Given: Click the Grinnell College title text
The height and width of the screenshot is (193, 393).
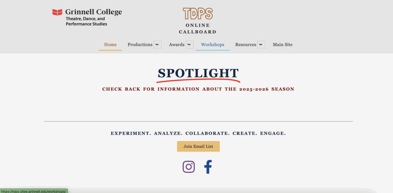Looking at the screenshot, I should coord(93,12).
